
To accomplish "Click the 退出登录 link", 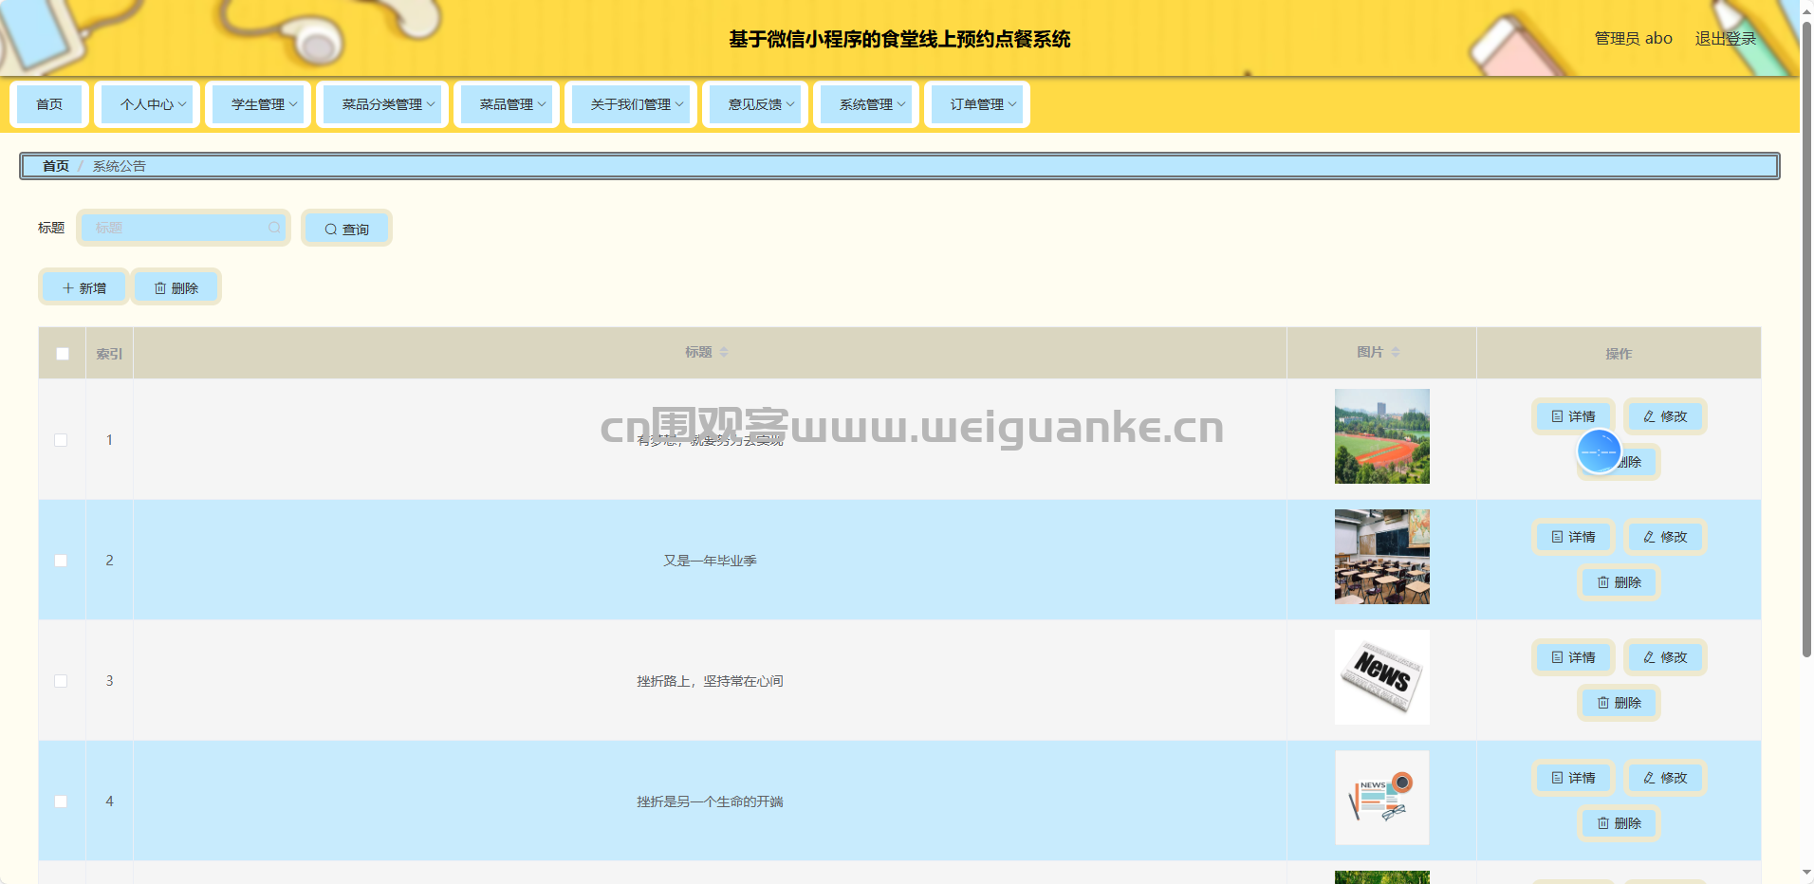I will [x=1725, y=39].
